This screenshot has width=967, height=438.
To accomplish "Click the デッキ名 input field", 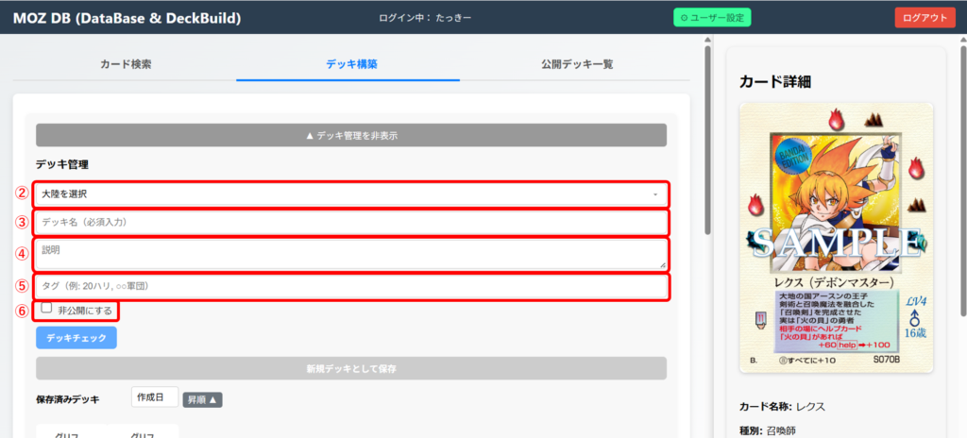I will coord(351,223).
